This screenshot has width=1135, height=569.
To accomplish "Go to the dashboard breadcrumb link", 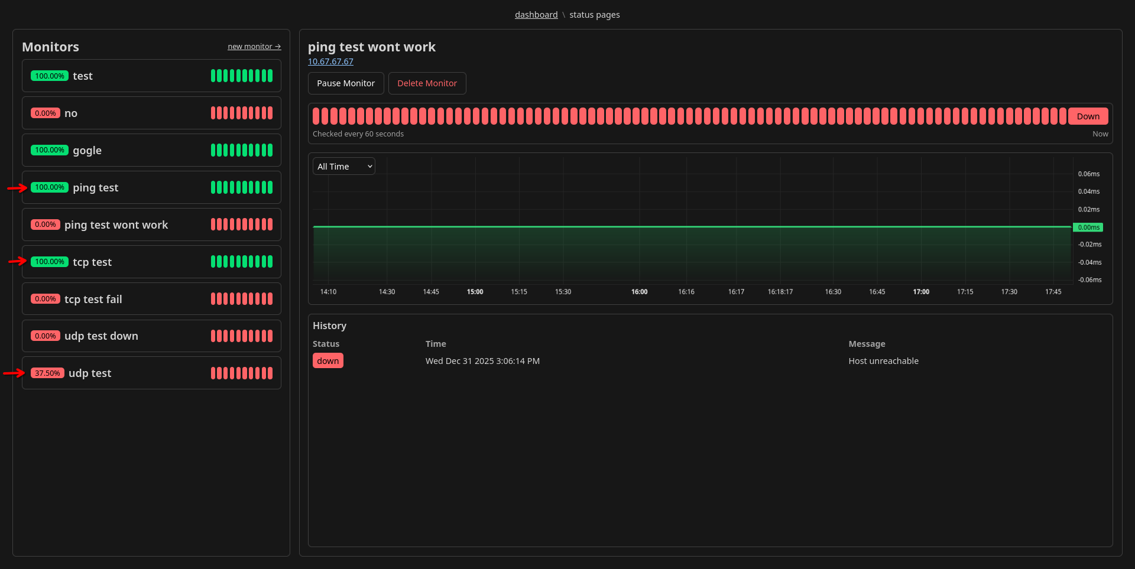I will click(536, 15).
